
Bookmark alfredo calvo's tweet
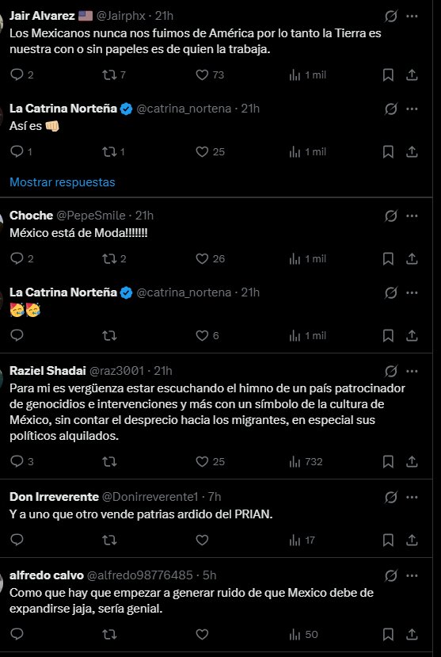pyautogui.click(x=388, y=634)
